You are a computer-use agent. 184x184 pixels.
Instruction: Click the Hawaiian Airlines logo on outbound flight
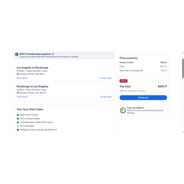[x=18, y=74]
